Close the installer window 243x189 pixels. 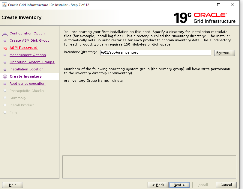(x=232, y=5)
